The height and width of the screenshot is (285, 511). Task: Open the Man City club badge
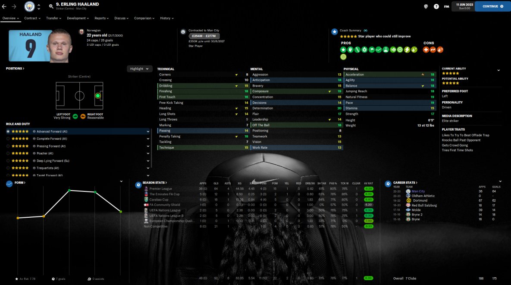point(29,6)
